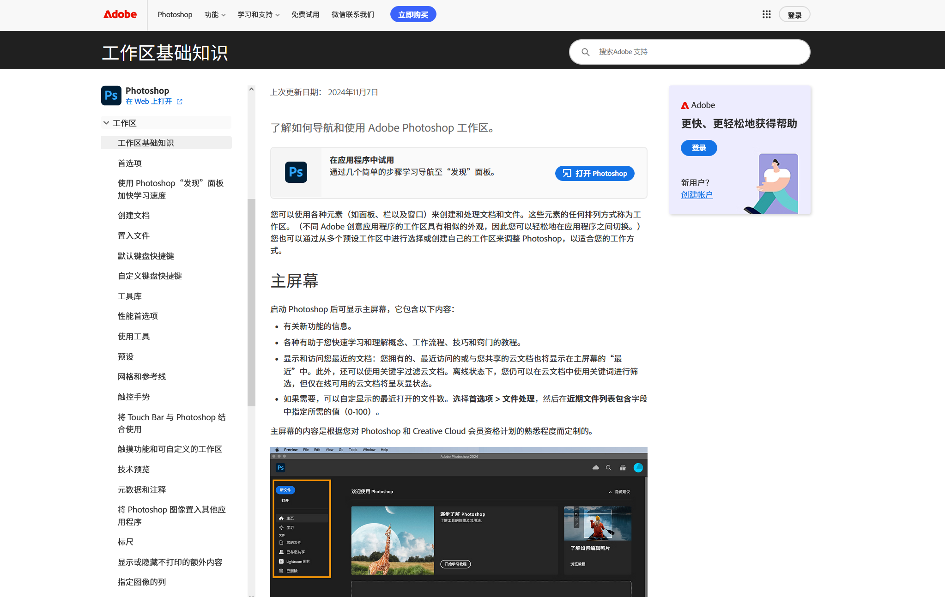Image resolution: width=945 pixels, height=597 pixels.
Task: Select the 已删除 trash icon in the sidebar
Action: click(281, 571)
